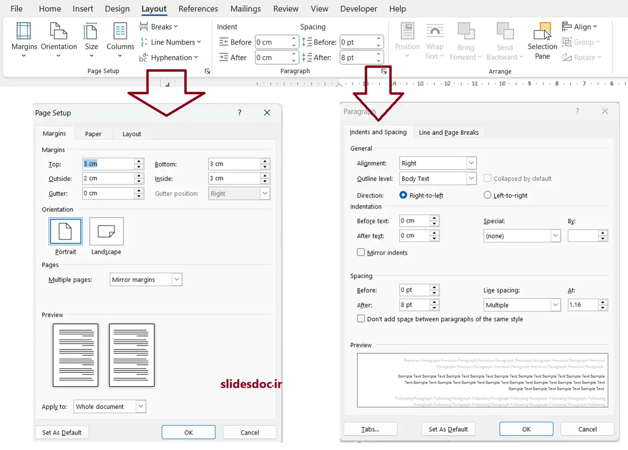Viewport: 628px width, 450px height.
Task: Switch to Line and Page Breaks tab
Action: 449,132
